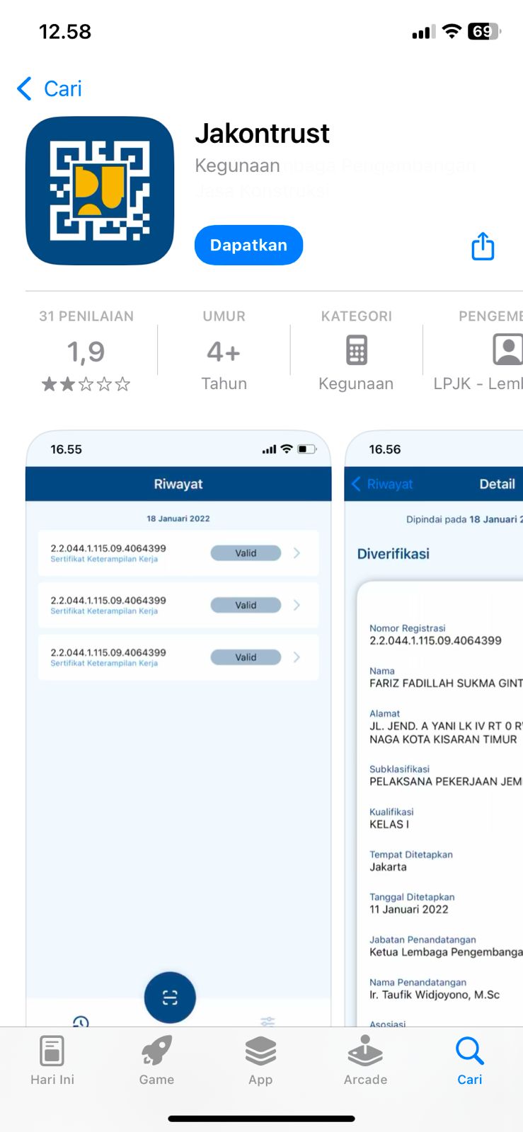Tap the Ir. Taufik Widjoyono signer name
The width and height of the screenshot is (523, 1132).
coord(435,995)
